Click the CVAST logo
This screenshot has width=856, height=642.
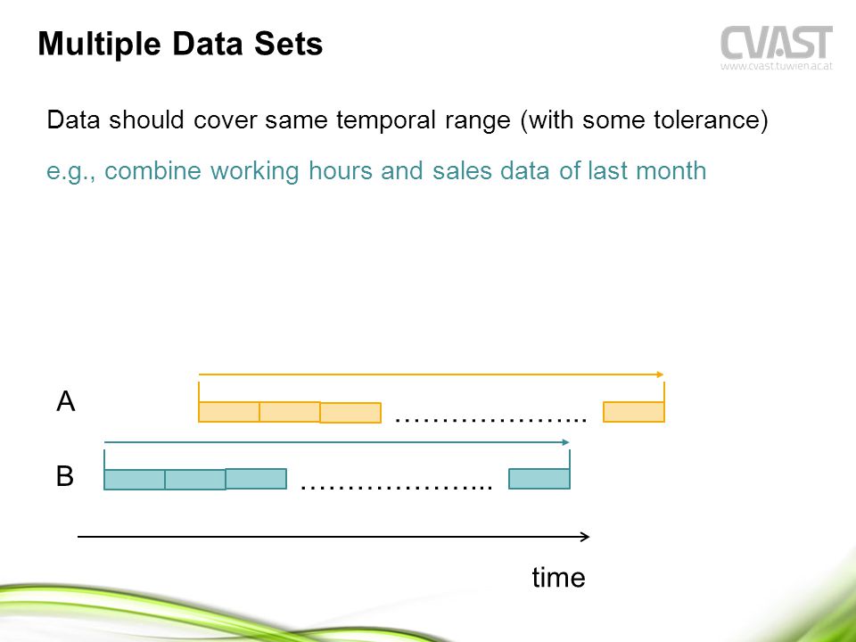click(x=777, y=42)
